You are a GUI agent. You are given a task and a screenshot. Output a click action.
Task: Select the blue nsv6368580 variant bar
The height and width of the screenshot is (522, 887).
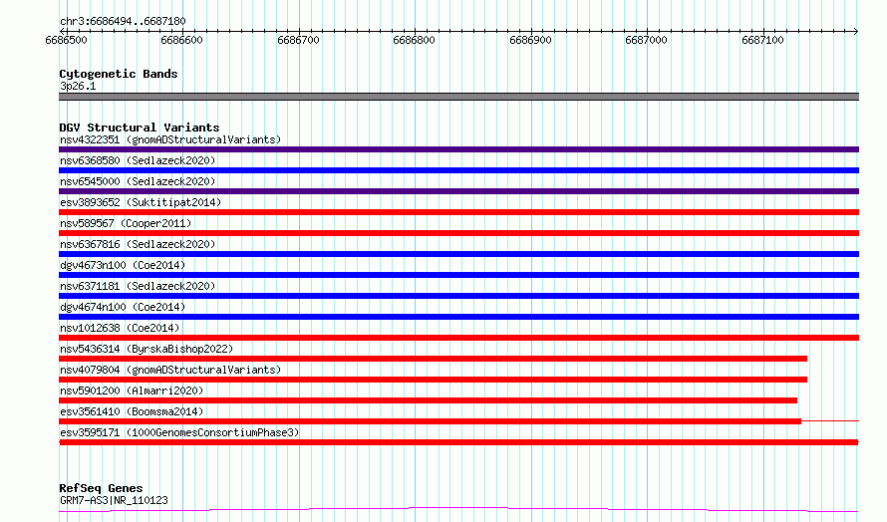[458, 170]
